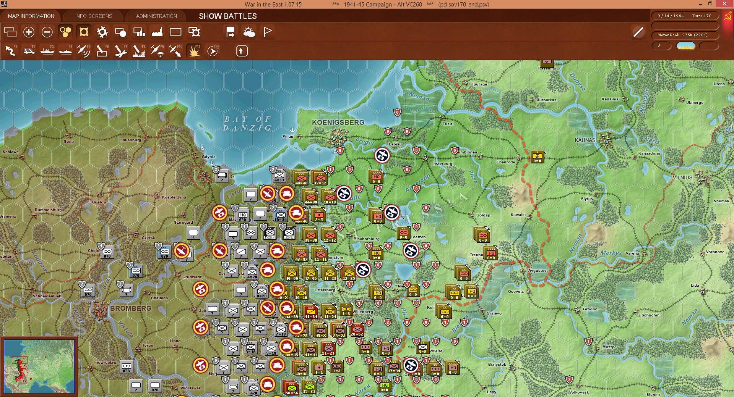Restore down the game window
This screenshot has height=397, width=734.
coord(710,4)
